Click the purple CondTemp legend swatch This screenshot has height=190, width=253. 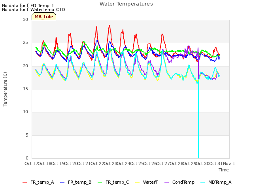click(x=166, y=183)
